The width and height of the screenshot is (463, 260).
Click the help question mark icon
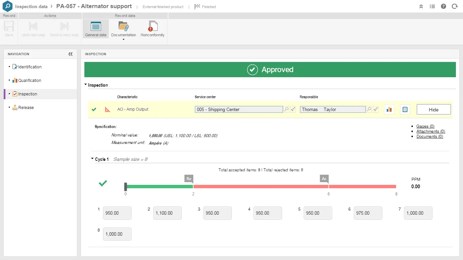[x=443, y=6]
